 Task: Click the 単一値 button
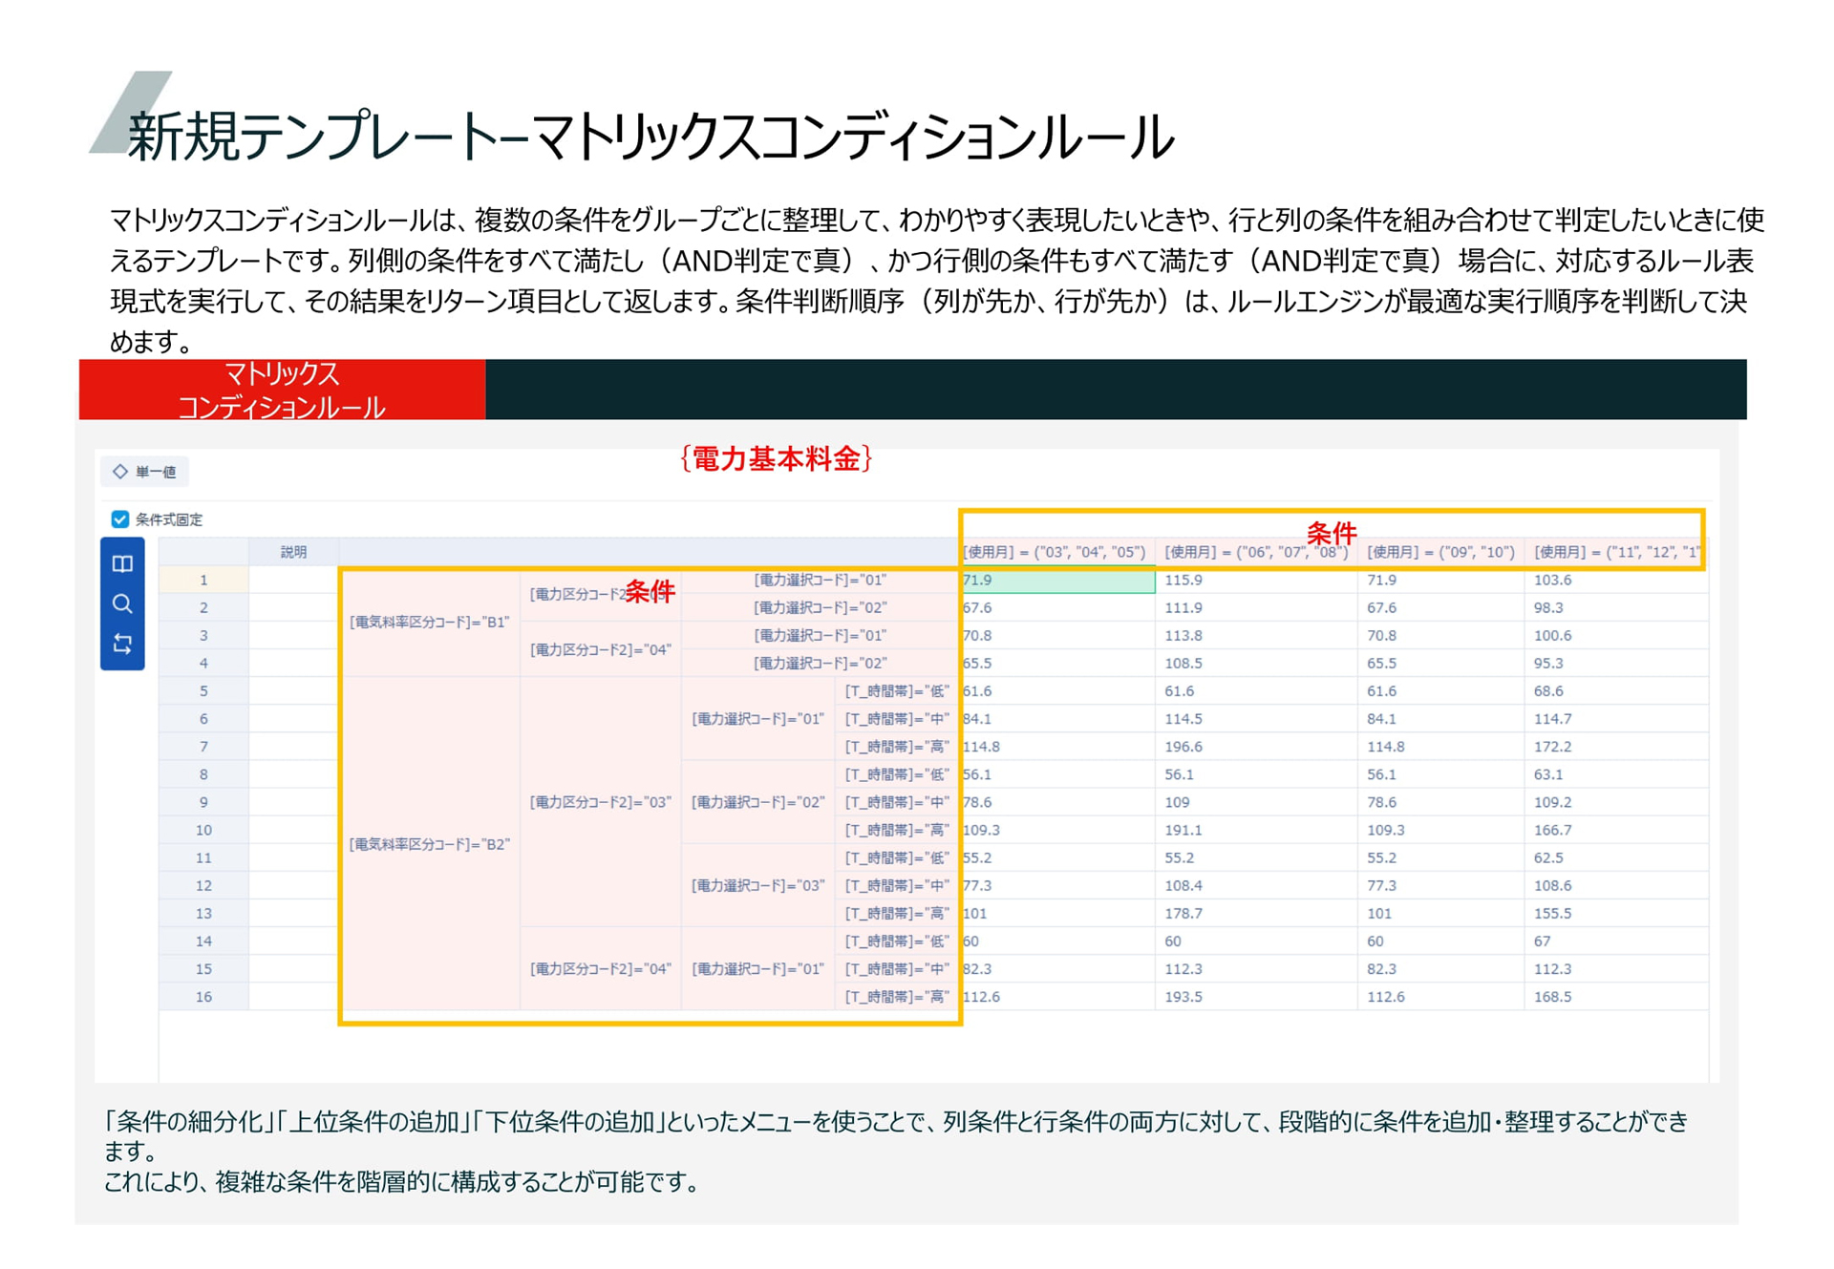145,472
